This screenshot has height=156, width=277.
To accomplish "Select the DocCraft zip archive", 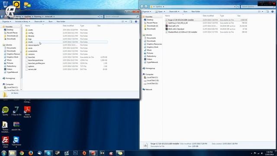I will pyautogui.click(x=173, y=26).
